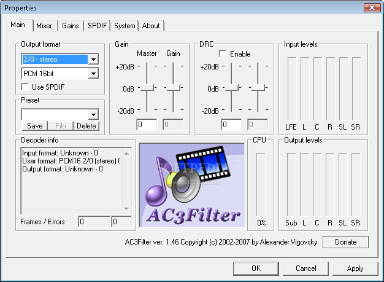Switch to the Main tab
384x282 pixels.
click(x=18, y=25)
